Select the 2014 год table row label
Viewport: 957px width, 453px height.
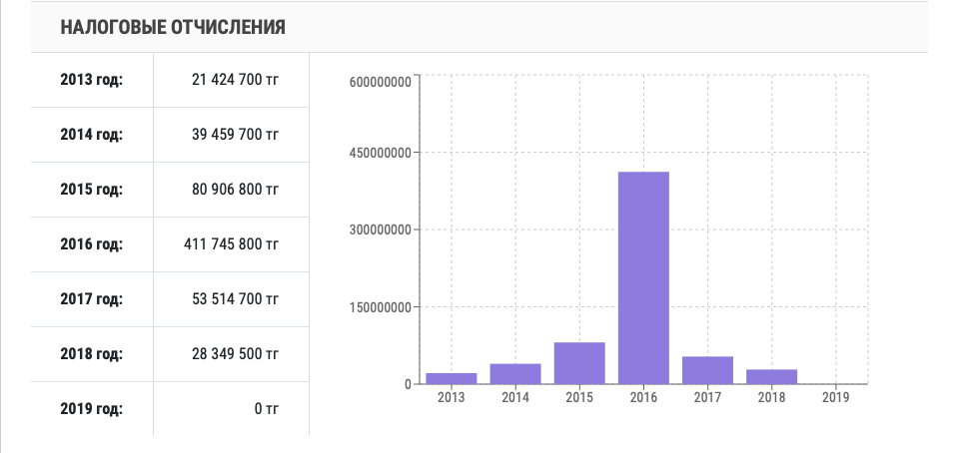point(91,135)
